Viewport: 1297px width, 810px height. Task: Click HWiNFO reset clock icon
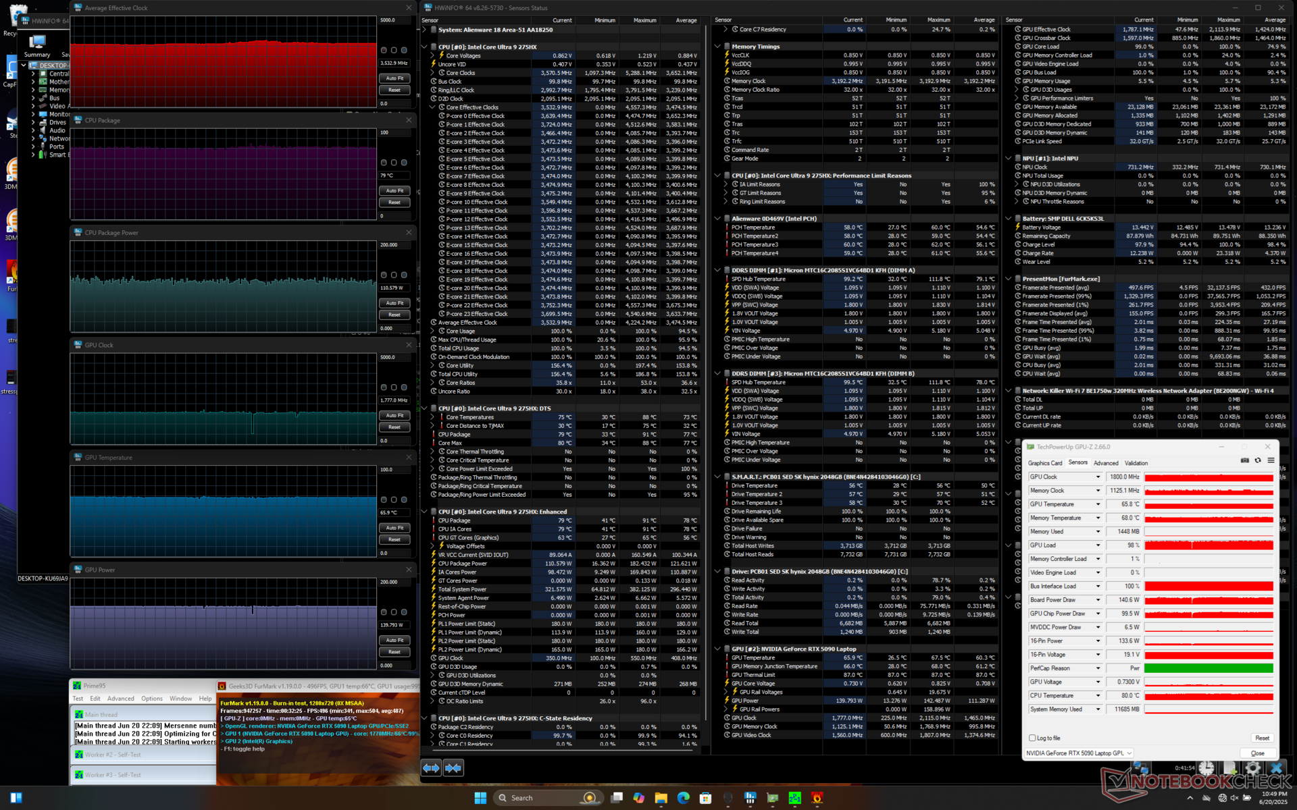pos(1206,768)
